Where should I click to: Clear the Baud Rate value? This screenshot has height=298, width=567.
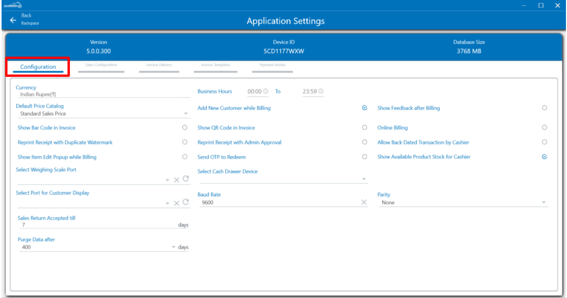click(x=364, y=202)
